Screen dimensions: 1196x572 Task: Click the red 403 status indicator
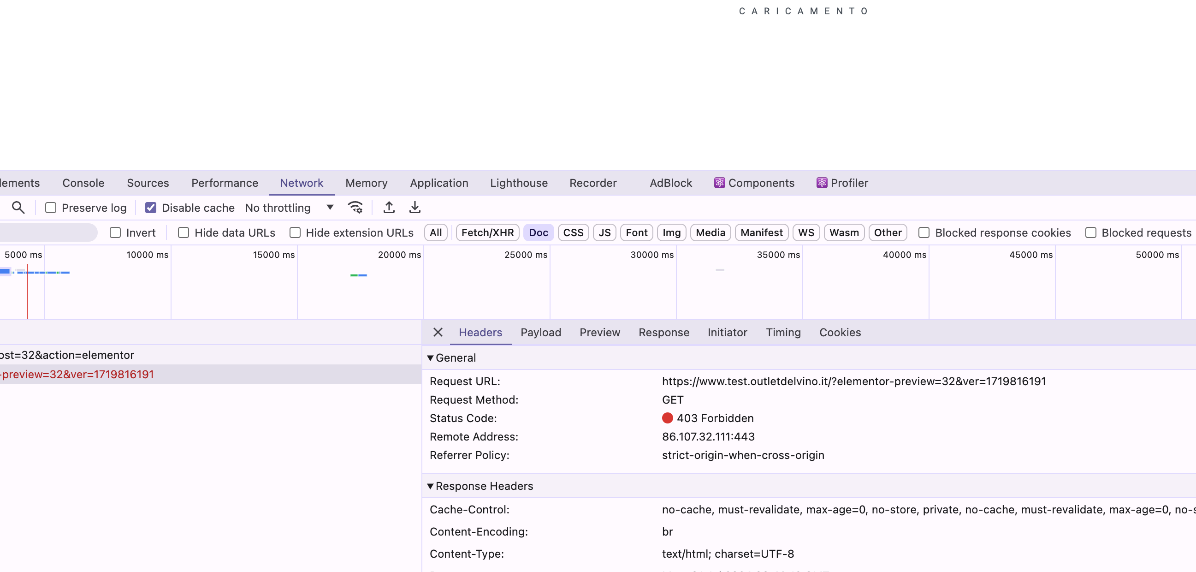[667, 418]
